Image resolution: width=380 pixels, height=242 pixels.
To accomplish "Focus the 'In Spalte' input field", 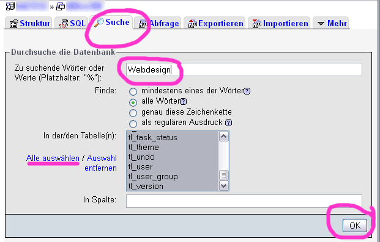I will point(244,201).
